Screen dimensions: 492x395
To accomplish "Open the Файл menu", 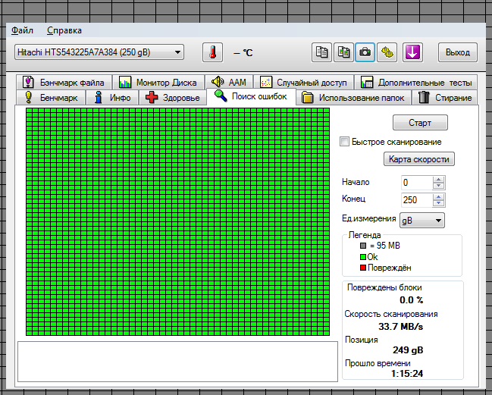I will point(22,30).
